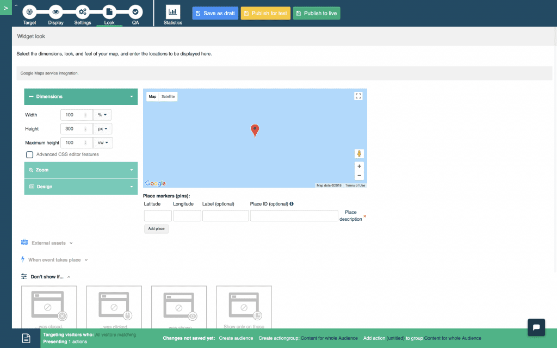Select the 'was closed' condition tile
This screenshot has width=557, height=348.
point(49,307)
